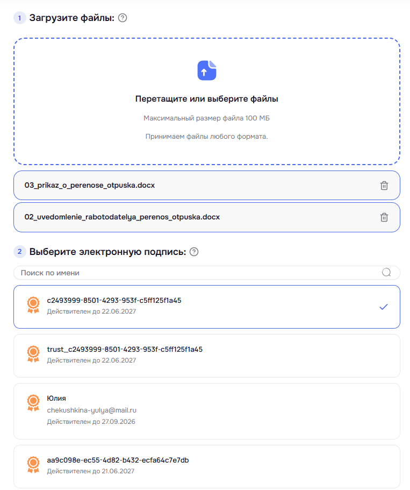Click the blue checkmark on selected certificate
The height and width of the screenshot is (490, 410).
coord(384,307)
